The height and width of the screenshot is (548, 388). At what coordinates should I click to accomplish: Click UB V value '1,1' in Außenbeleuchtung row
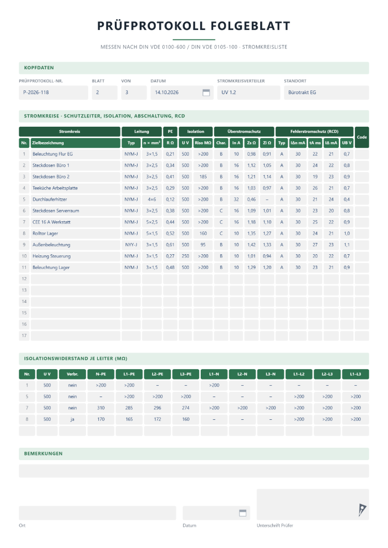point(347,245)
